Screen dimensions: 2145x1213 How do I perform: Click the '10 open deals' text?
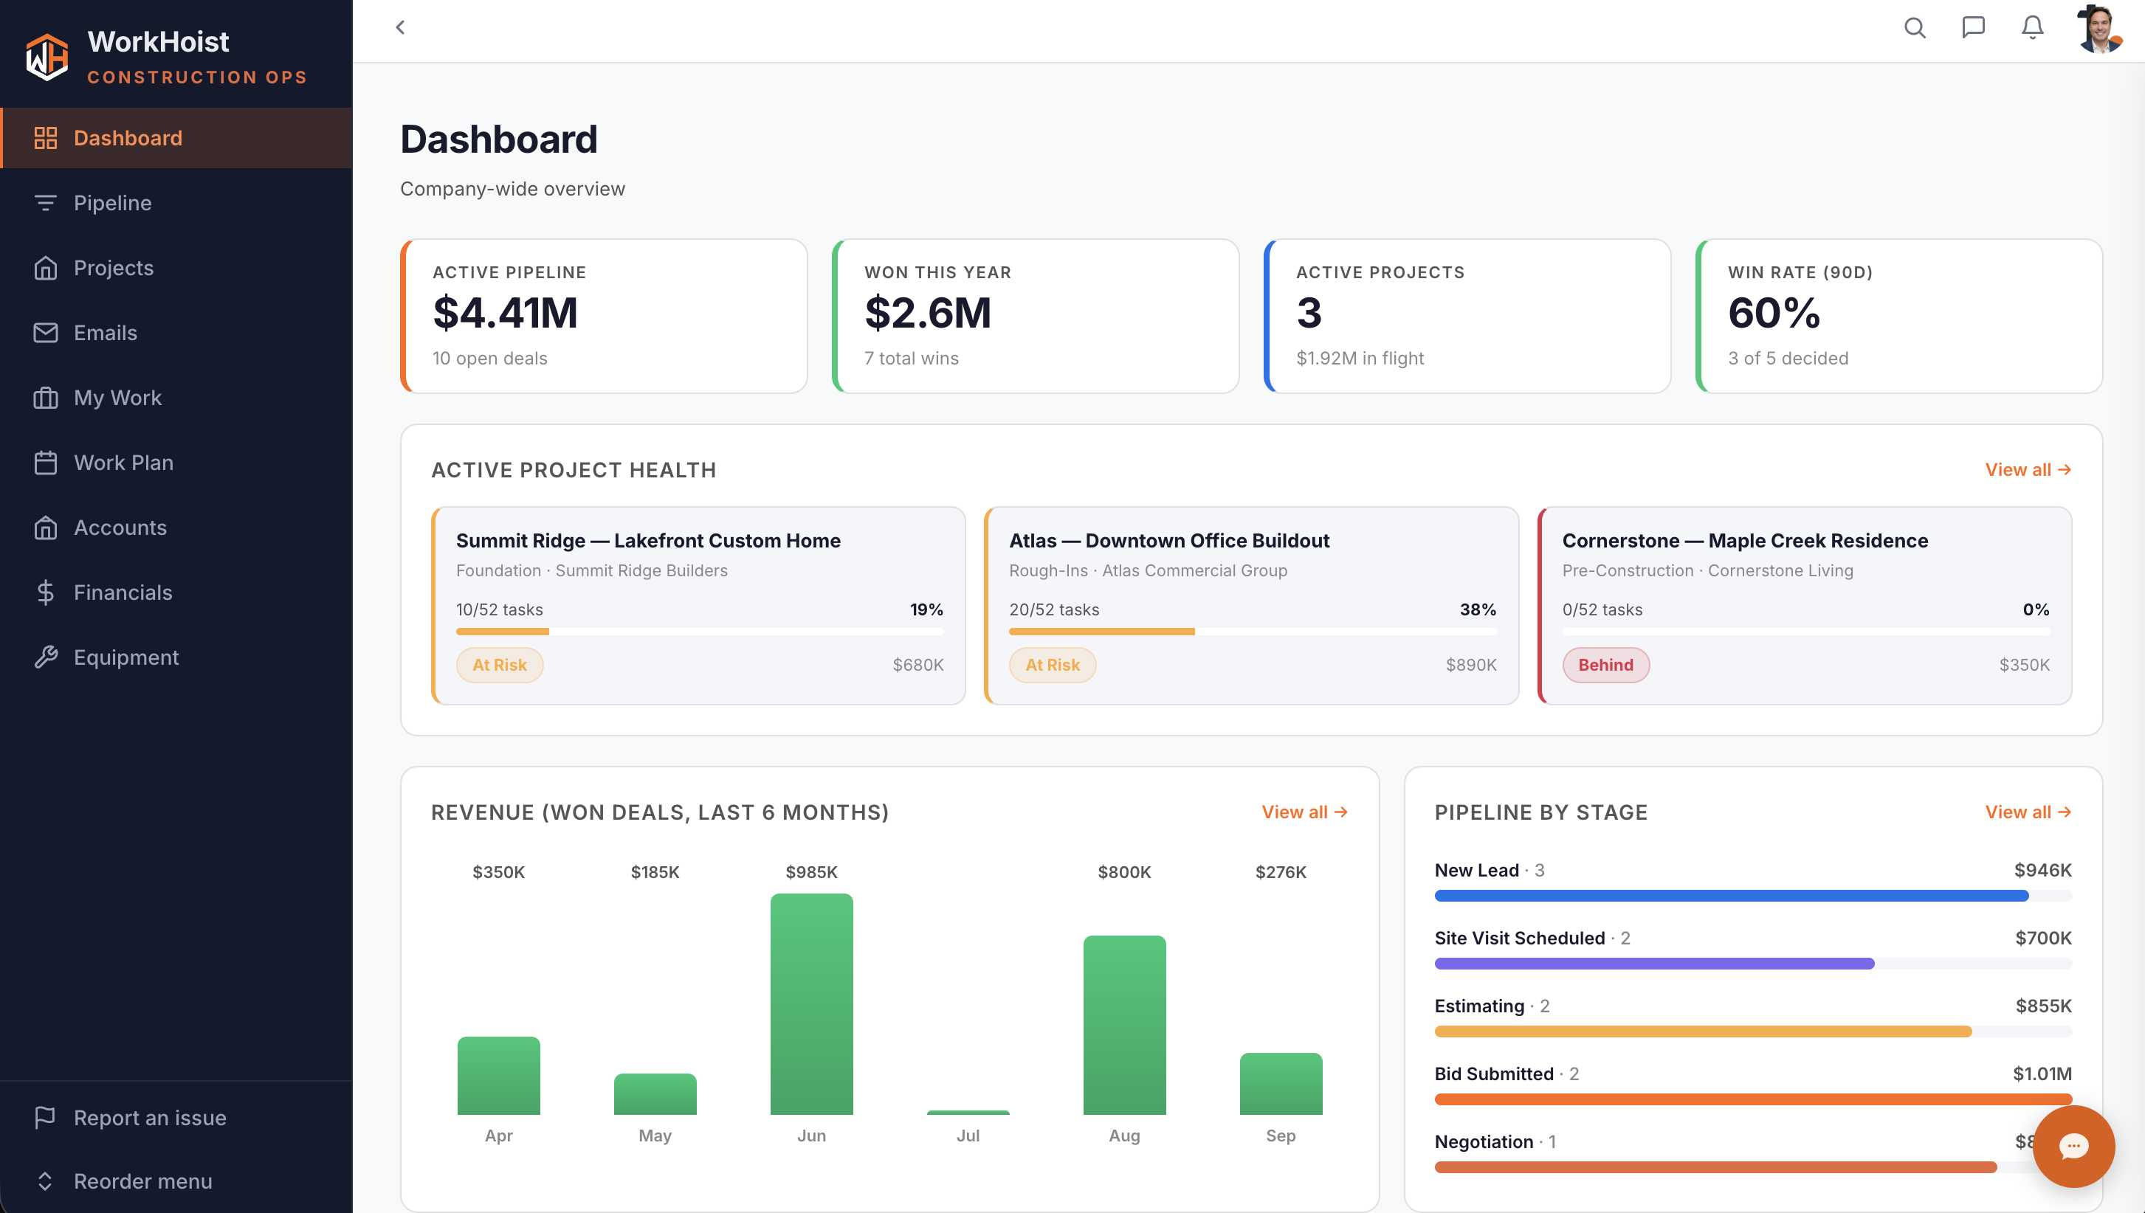click(490, 359)
